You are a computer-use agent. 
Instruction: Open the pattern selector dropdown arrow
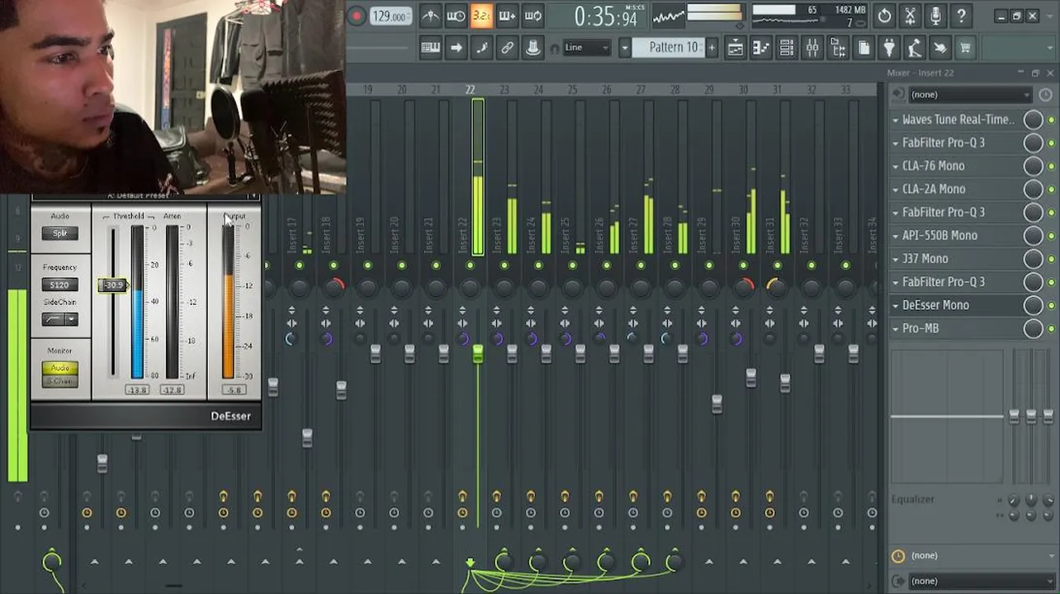[x=625, y=48]
